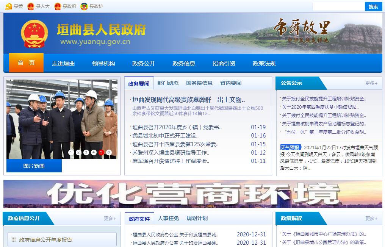Open headline 垣曲发现周代高级贵族墓葬群
This screenshot has height=247, width=385.
[x=188, y=100]
